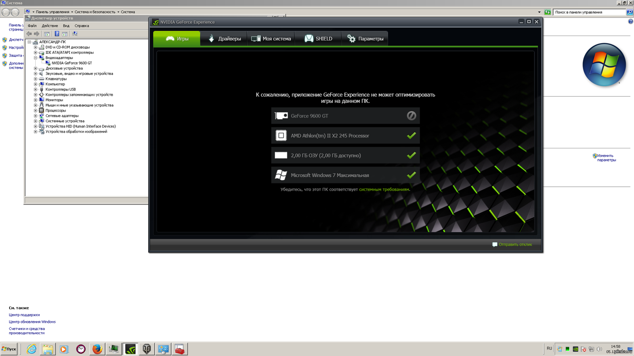Select NVIDIA GeForce 9600 GT device
Viewport: 634px width, 356px height.
[x=72, y=63]
